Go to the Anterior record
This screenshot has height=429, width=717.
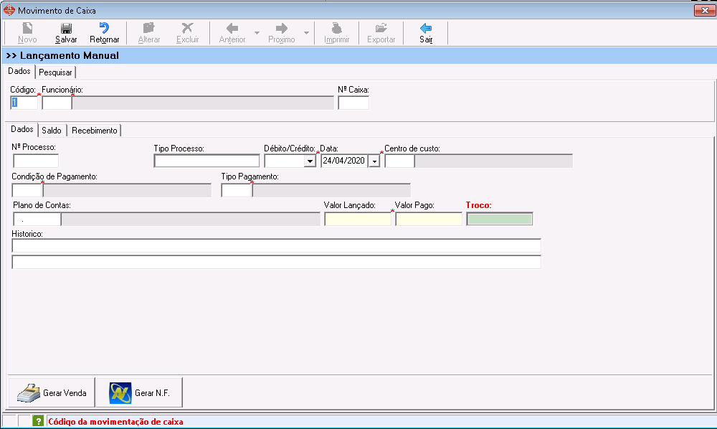(232, 33)
